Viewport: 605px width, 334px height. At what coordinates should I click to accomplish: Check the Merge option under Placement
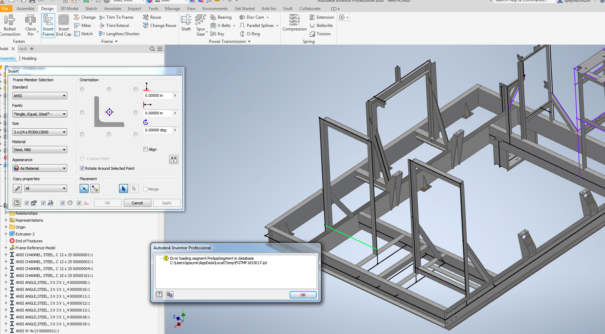(x=146, y=189)
